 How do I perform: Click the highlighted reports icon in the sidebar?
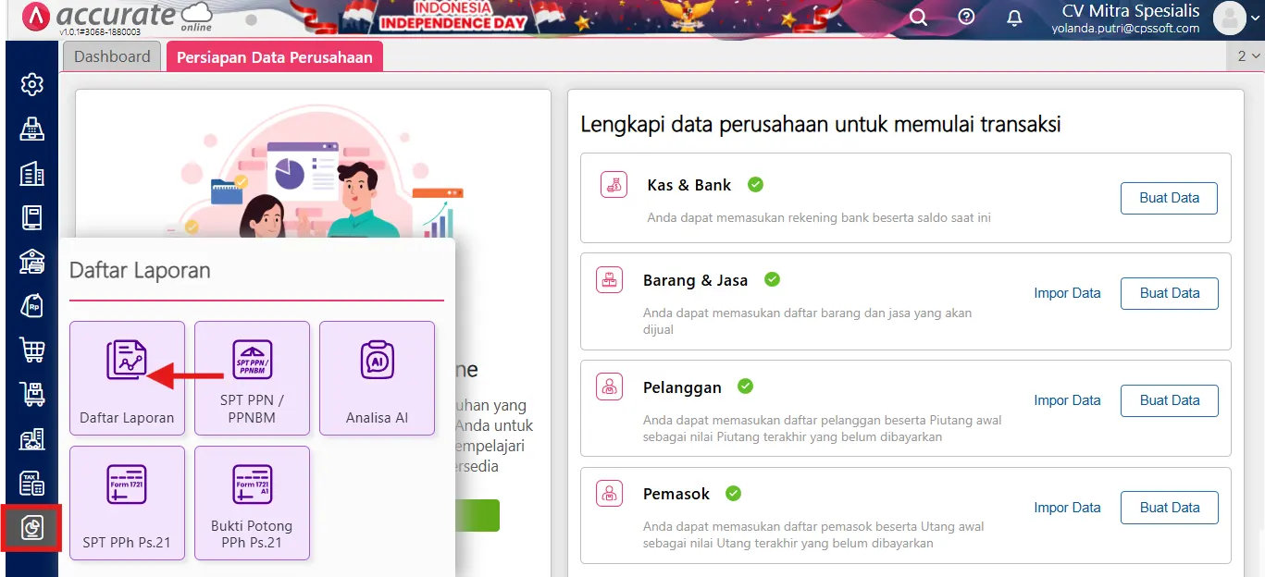point(31,528)
